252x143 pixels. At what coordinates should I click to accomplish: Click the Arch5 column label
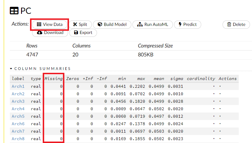pyautogui.click(x=18, y=116)
